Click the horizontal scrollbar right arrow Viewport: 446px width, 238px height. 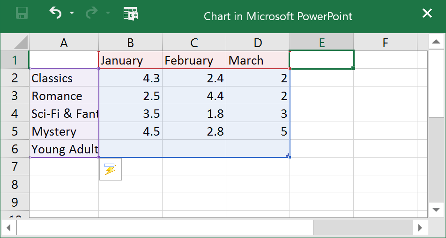pos(420,228)
